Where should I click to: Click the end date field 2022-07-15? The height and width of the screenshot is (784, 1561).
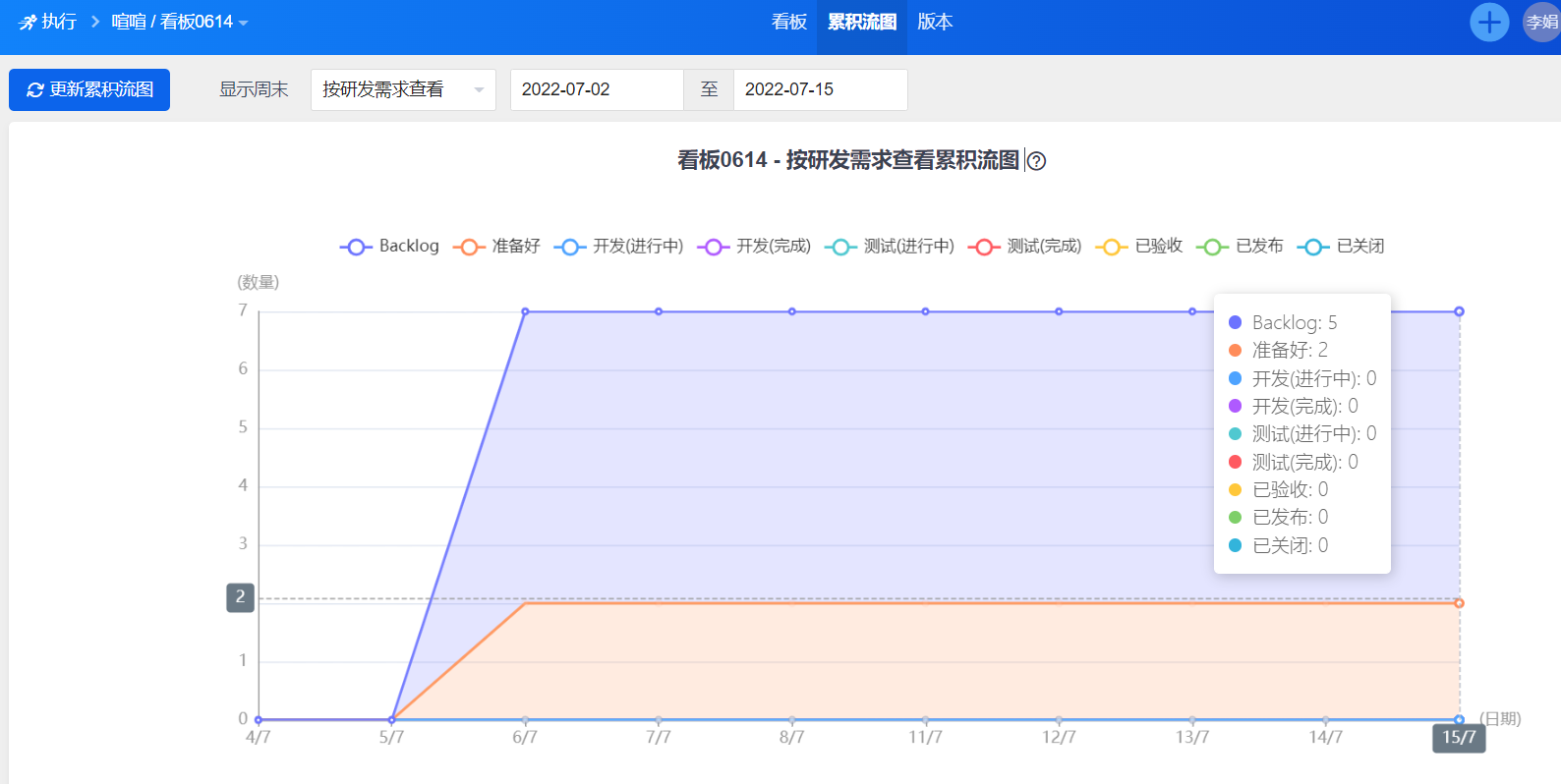pyautogui.click(x=820, y=89)
